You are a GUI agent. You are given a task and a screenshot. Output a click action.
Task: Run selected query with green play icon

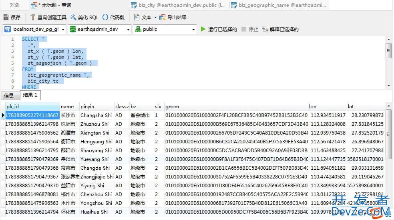coord(203,29)
